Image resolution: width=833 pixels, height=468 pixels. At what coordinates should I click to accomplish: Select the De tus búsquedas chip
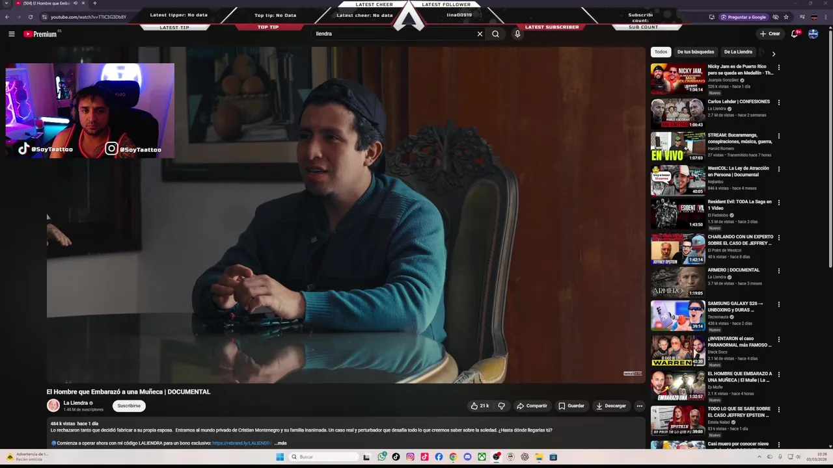(x=696, y=52)
